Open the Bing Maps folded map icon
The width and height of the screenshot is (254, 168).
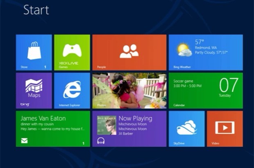tap(34, 85)
